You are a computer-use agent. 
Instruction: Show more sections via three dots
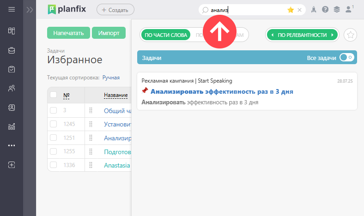pos(12,145)
